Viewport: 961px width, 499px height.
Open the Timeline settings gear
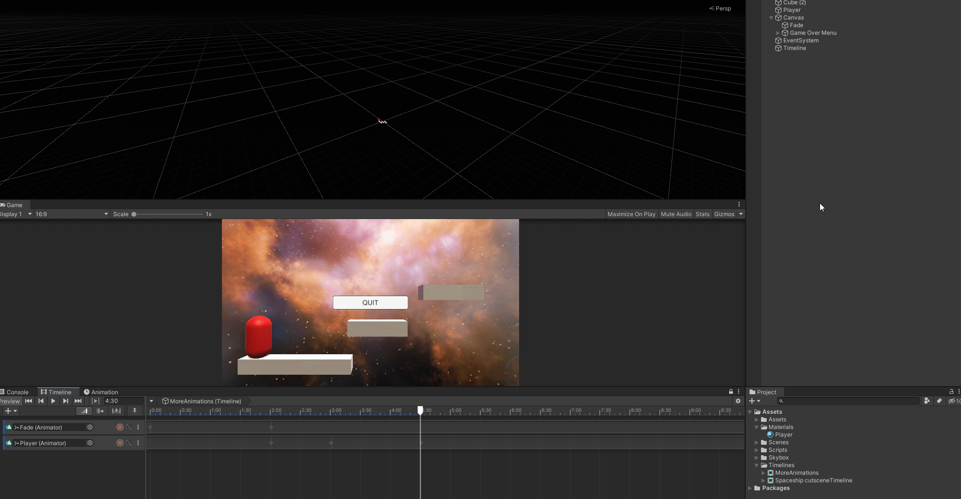(738, 401)
